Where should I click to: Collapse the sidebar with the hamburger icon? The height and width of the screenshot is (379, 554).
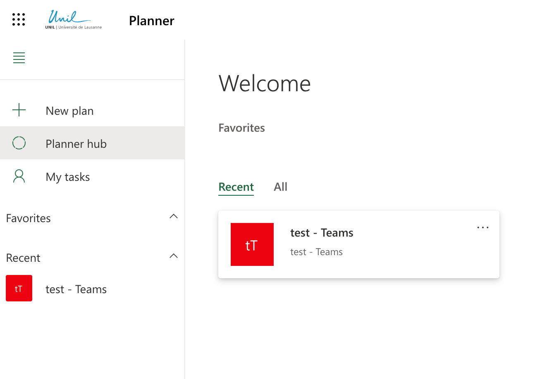(19, 58)
